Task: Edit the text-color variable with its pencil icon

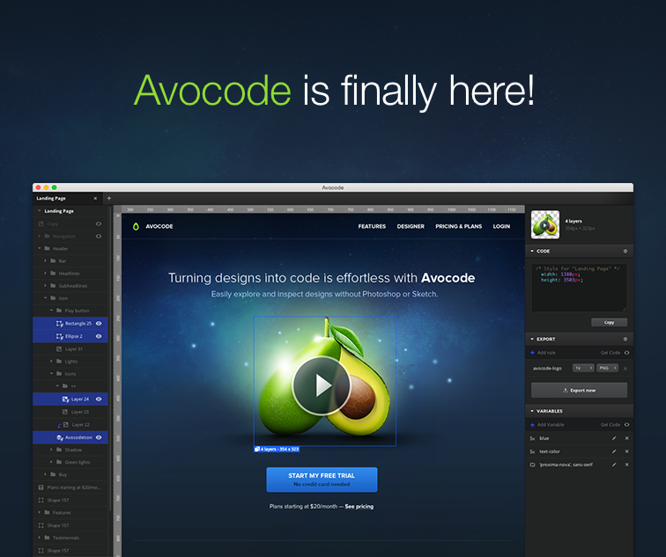Action: 614,451
